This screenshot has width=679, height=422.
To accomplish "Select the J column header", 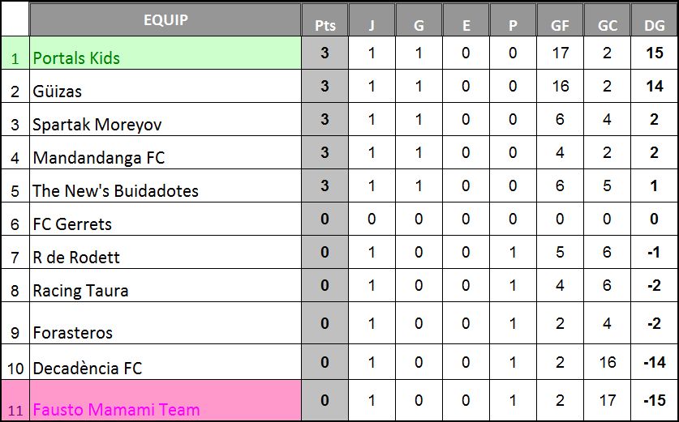I will (x=372, y=20).
